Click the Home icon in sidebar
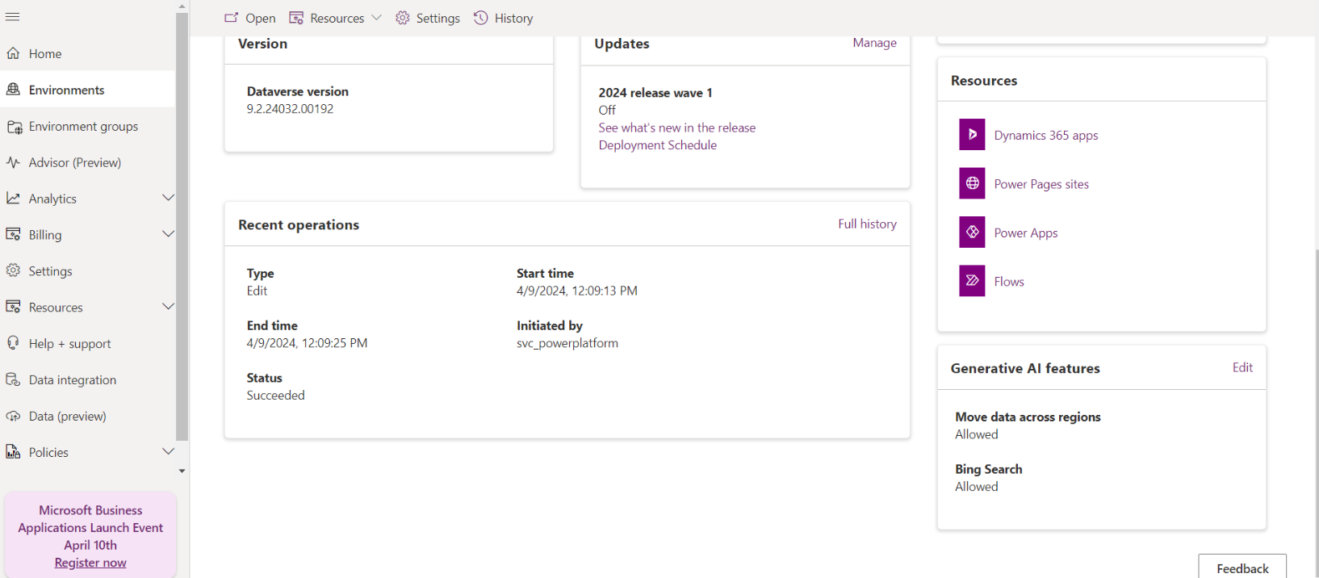 click(x=14, y=53)
